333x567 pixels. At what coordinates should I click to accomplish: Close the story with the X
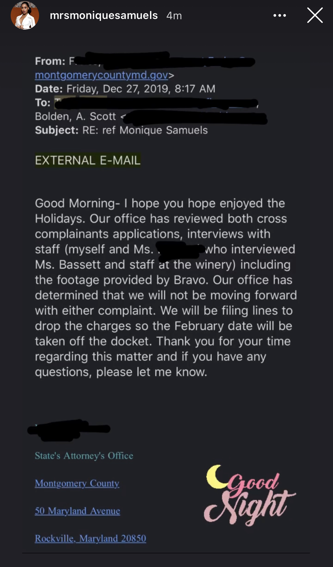tap(315, 15)
